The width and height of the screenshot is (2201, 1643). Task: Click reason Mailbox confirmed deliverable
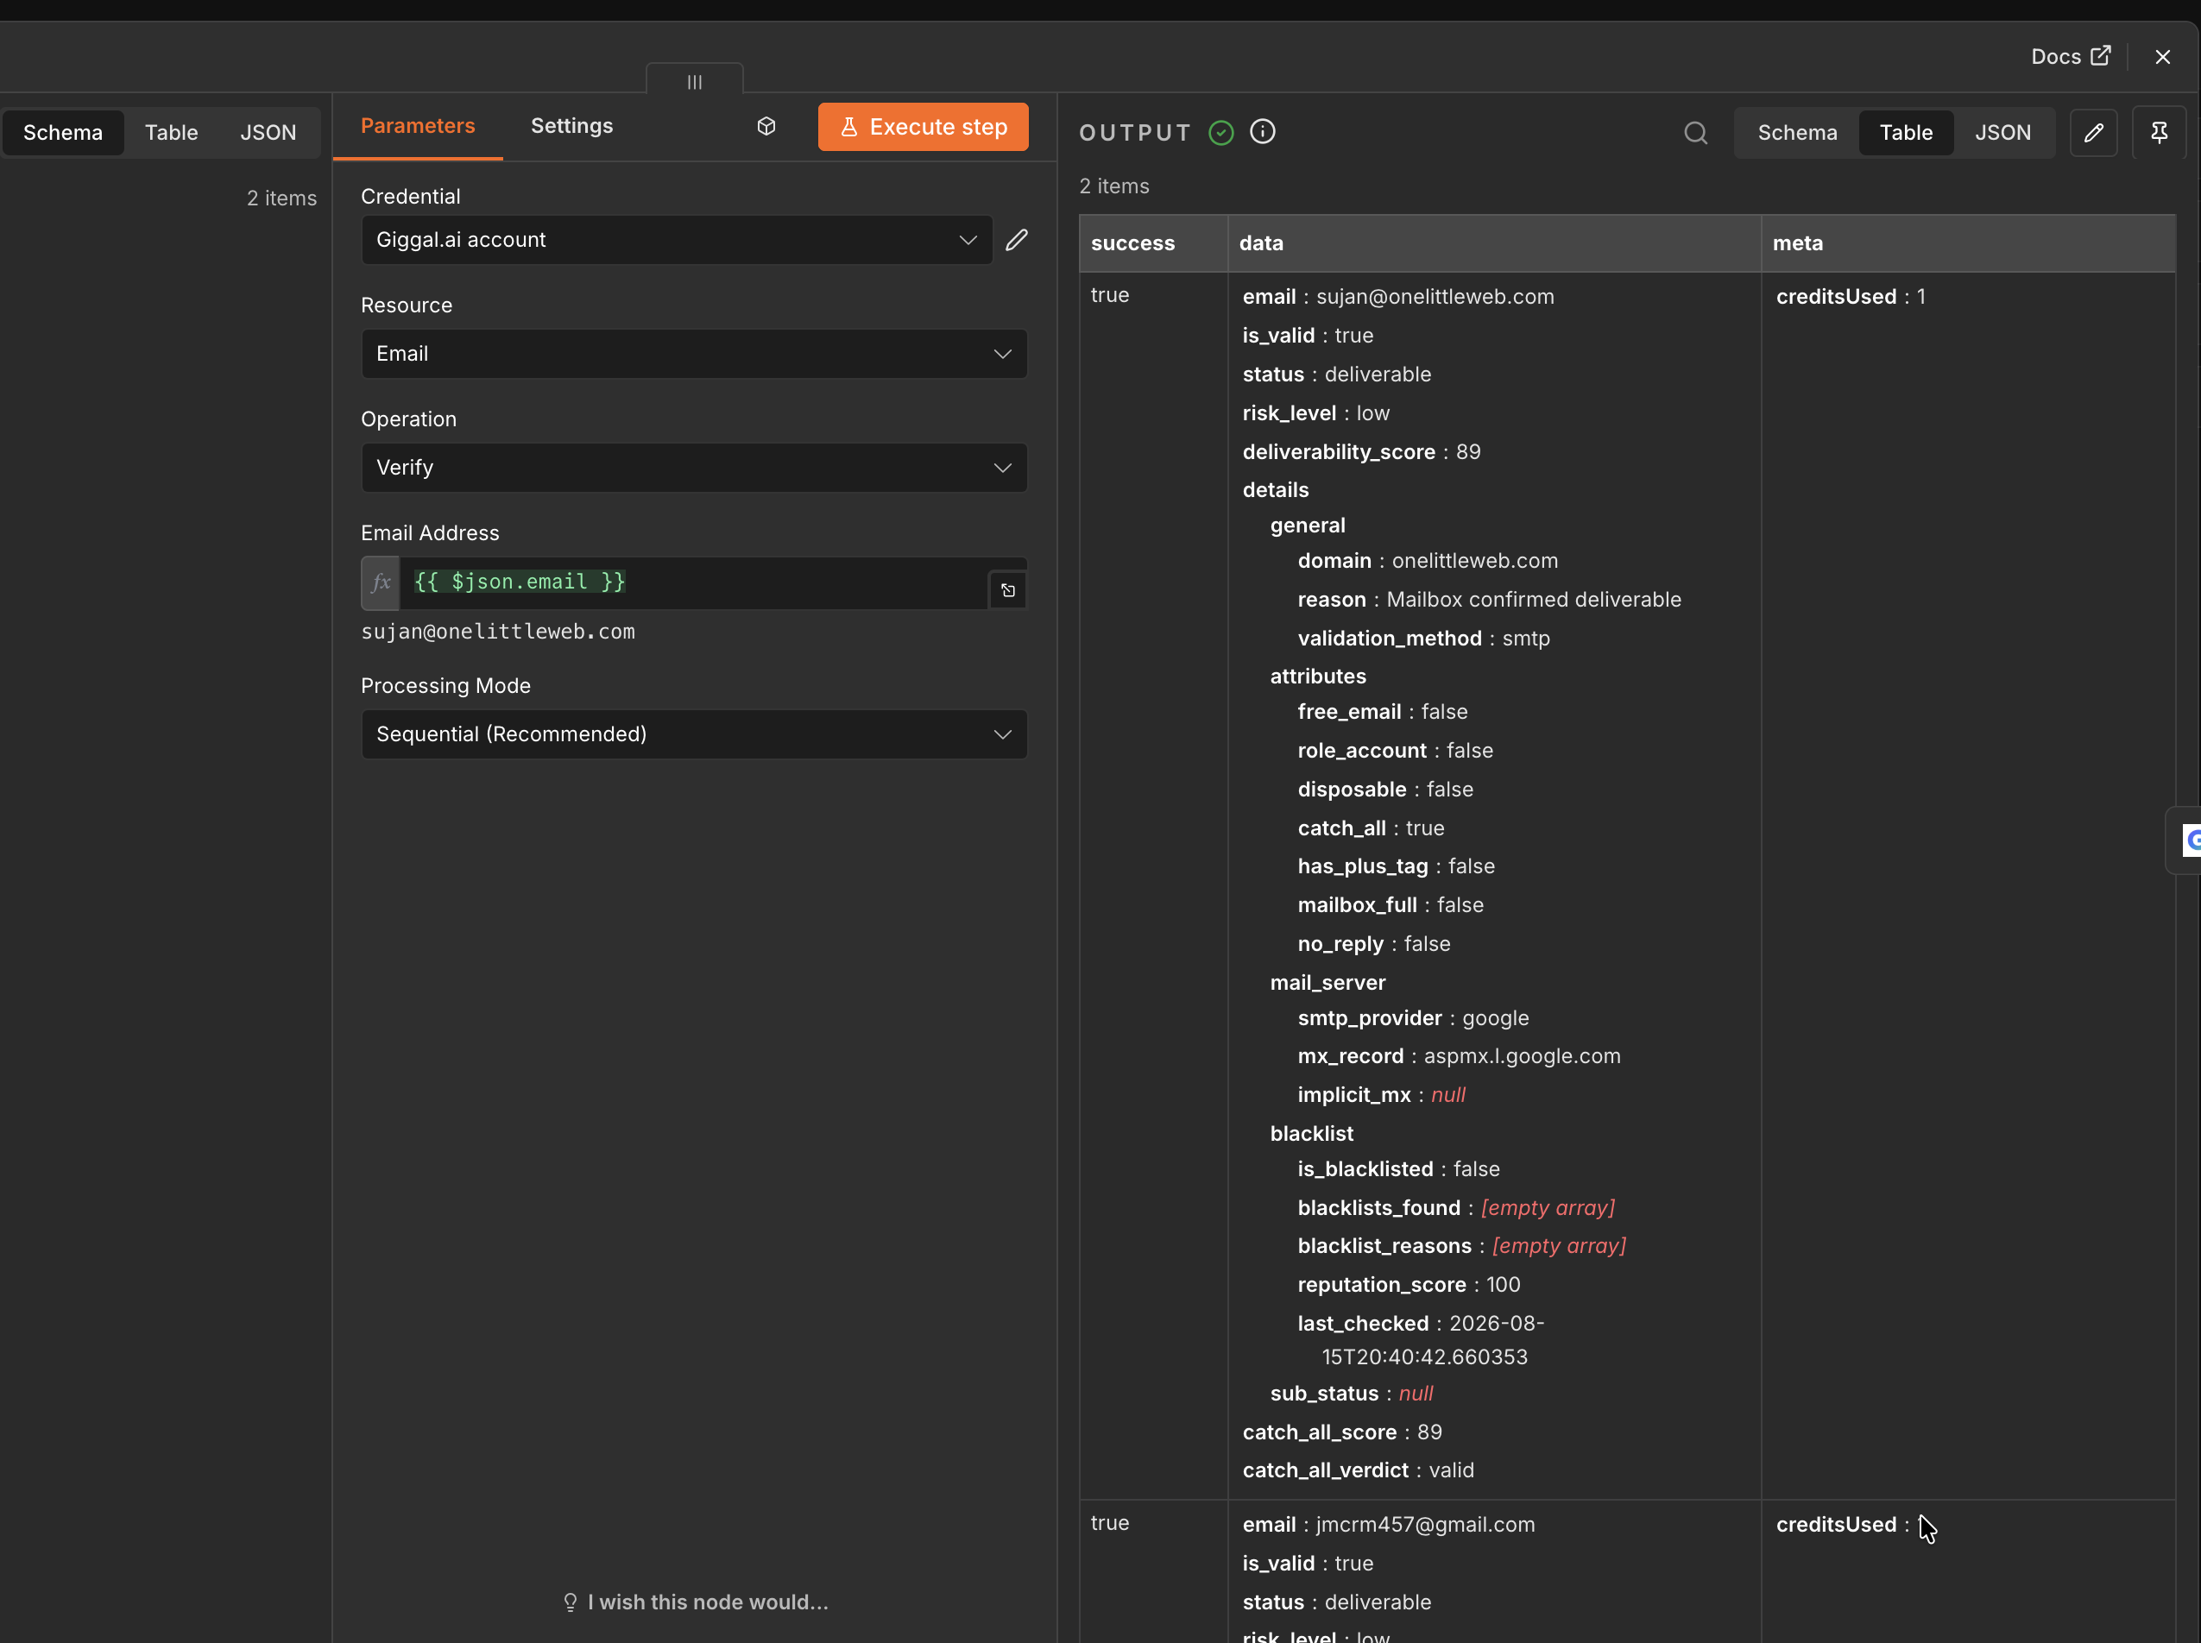pos(1489,600)
